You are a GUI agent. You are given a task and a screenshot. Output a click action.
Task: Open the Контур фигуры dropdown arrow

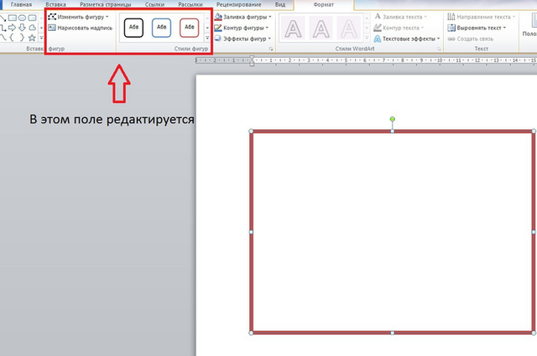click(267, 28)
